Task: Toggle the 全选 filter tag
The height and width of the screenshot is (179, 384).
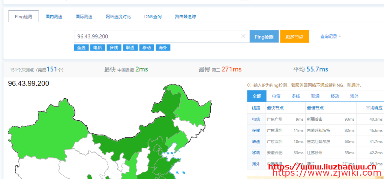Action: 81,47
